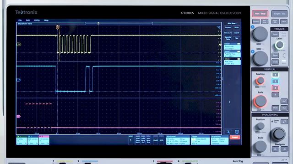Click the Waveform View title
The image size is (293, 164).
(x=25, y=24)
